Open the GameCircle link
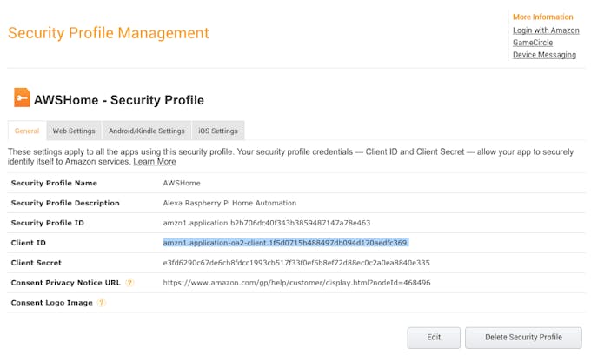The height and width of the screenshot is (356, 591). coord(533,43)
